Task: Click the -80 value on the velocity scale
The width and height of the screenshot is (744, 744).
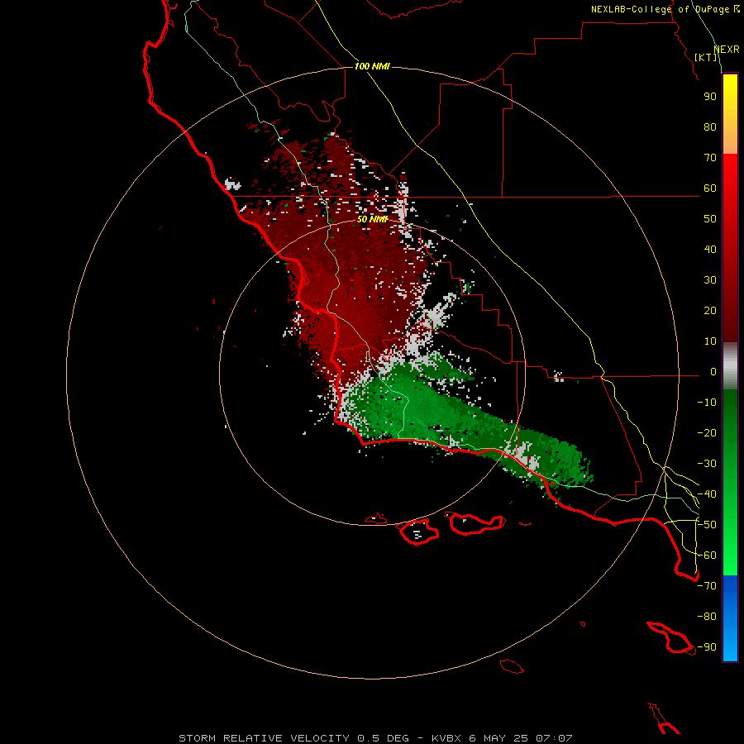Action: tap(707, 617)
